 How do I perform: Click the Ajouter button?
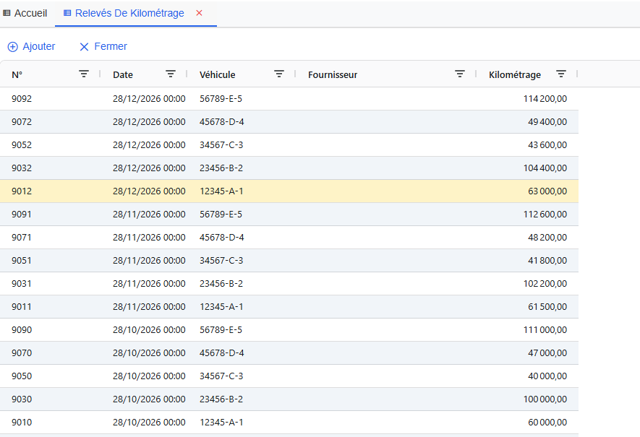point(31,46)
